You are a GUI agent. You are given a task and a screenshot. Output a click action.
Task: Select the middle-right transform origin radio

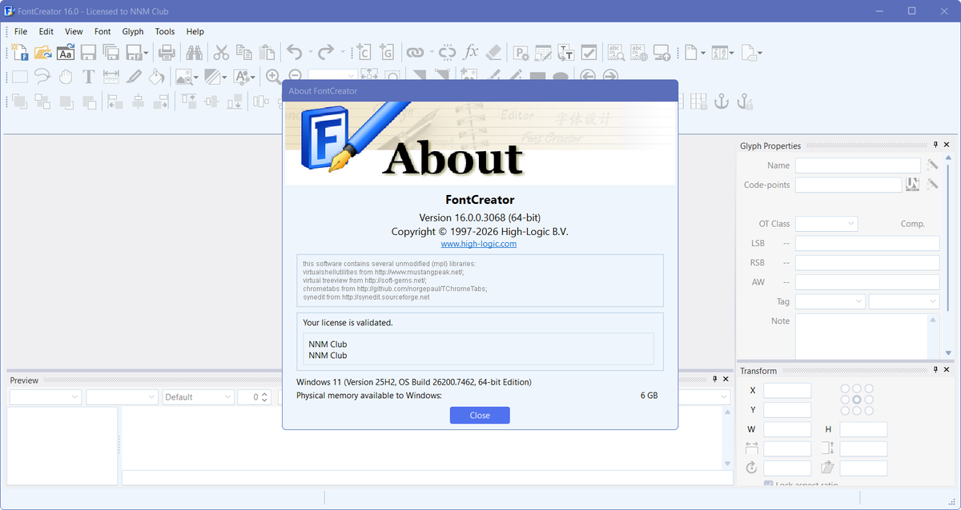click(x=868, y=399)
